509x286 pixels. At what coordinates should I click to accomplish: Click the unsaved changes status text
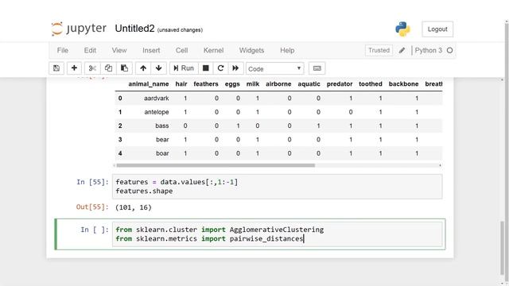(x=180, y=30)
